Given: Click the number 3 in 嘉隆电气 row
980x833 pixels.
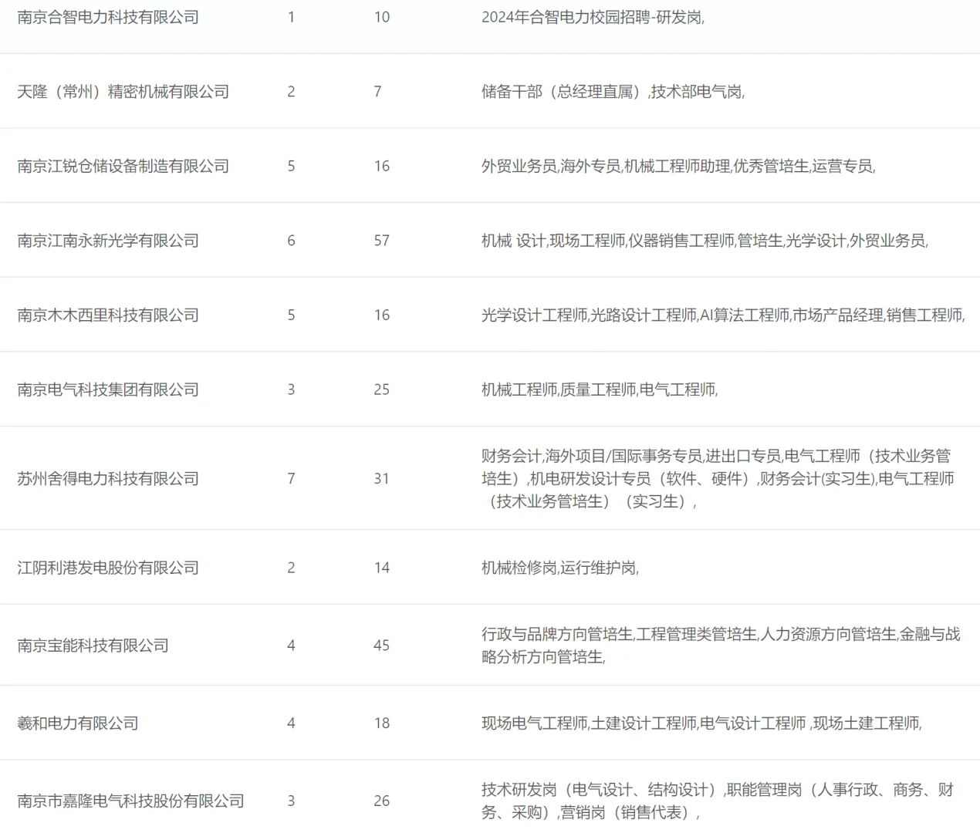Looking at the screenshot, I should click(291, 801).
